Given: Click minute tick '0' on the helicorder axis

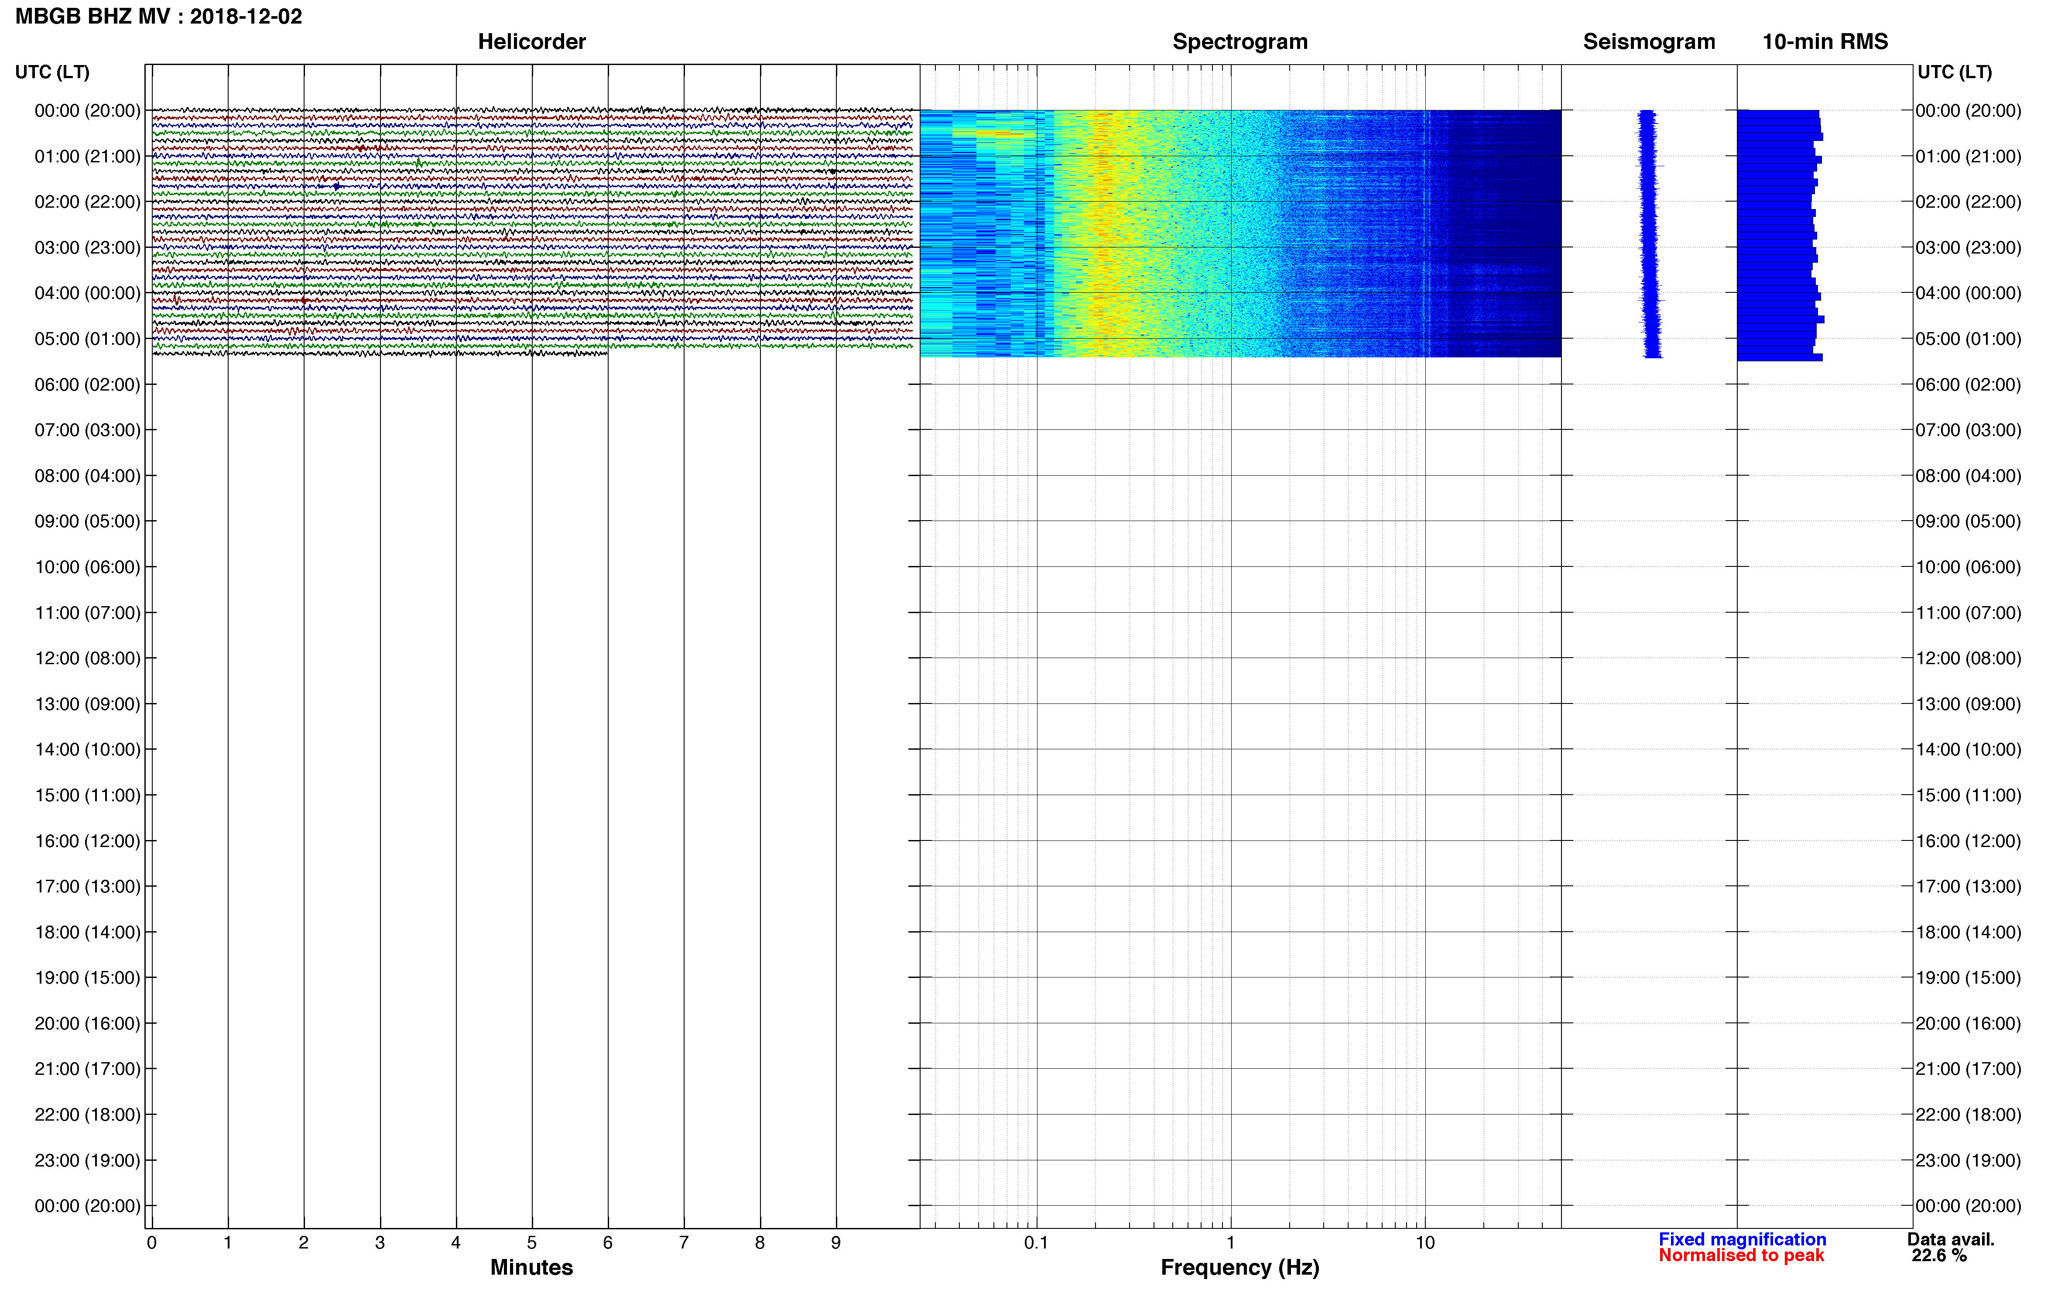Looking at the screenshot, I should click(151, 1242).
